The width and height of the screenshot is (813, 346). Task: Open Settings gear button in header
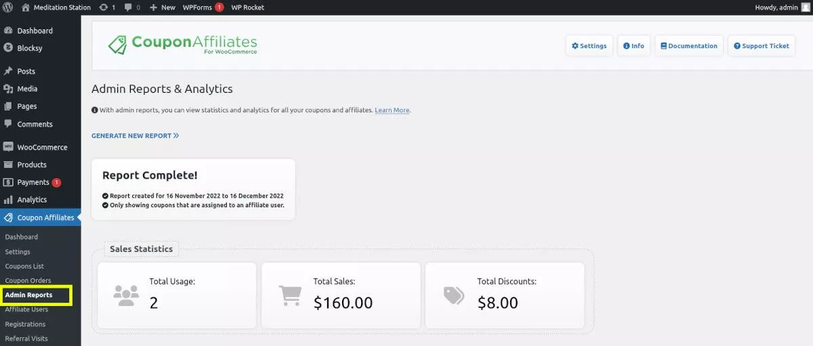click(589, 46)
